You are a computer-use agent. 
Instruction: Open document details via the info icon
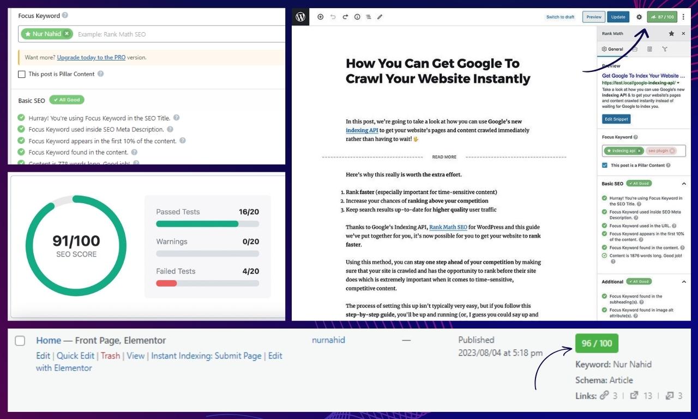point(357,17)
